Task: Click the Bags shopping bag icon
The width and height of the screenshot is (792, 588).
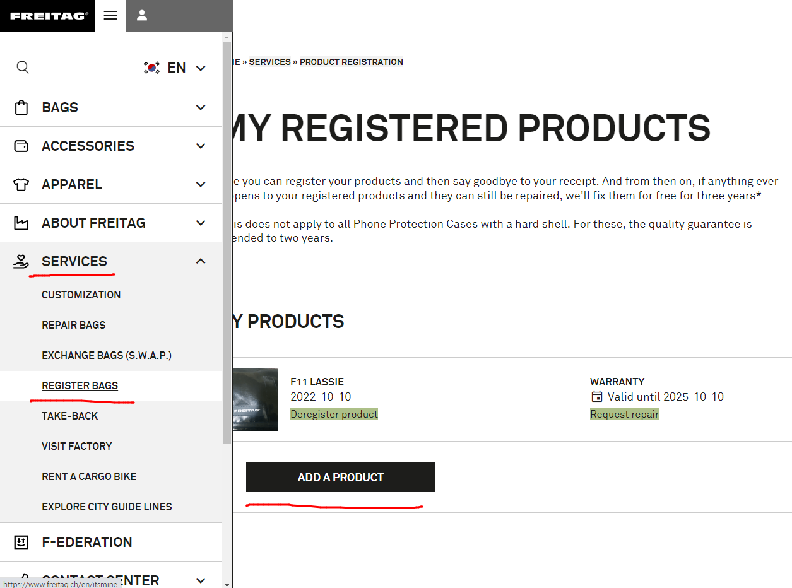Action: tap(21, 107)
